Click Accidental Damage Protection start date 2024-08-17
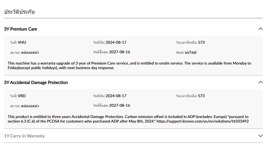This screenshot has width=272, height=146. 116,96
